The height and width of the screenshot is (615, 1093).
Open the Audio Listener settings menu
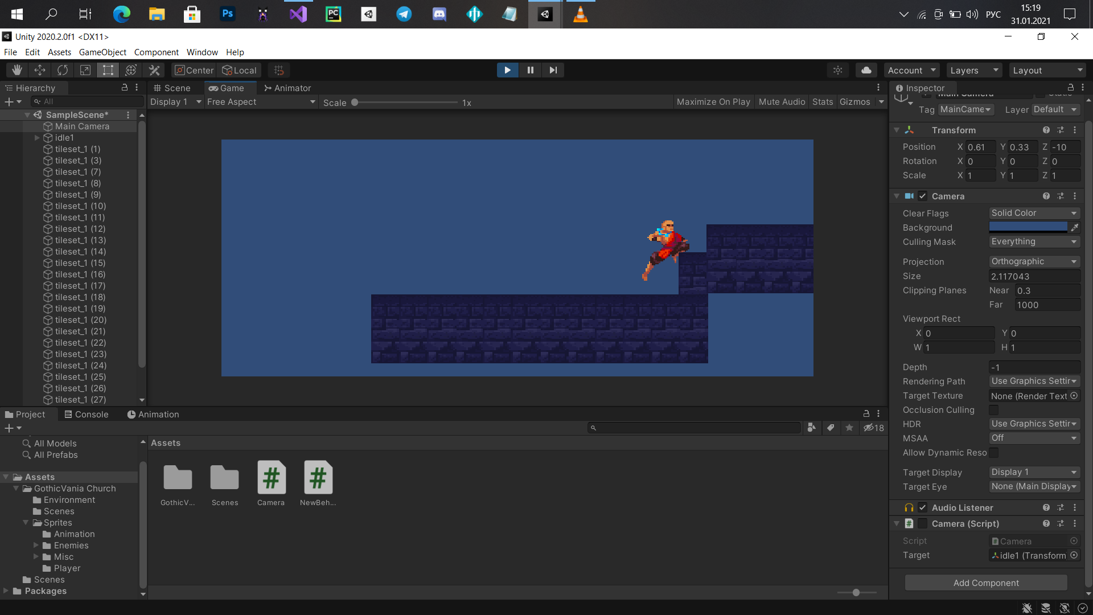1075,507
